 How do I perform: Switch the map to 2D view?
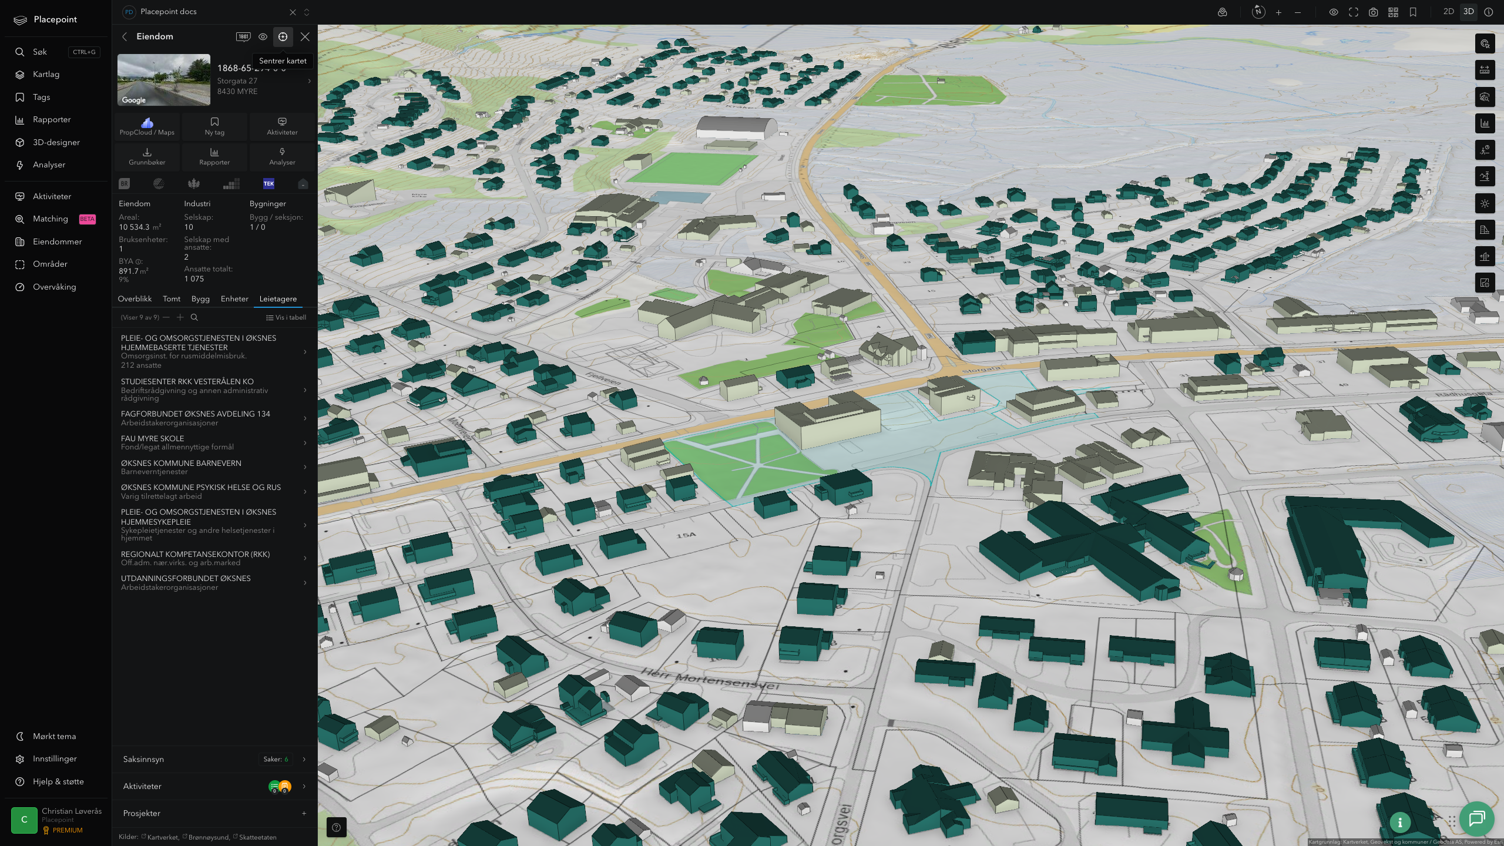click(x=1449, y=12)
